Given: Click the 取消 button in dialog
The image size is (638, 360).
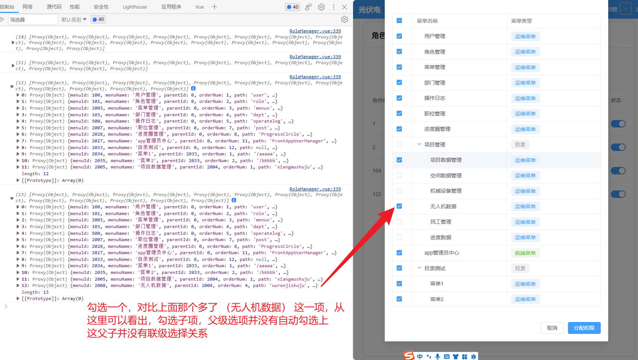Looking at the screenshot, I should pos(552,328).
